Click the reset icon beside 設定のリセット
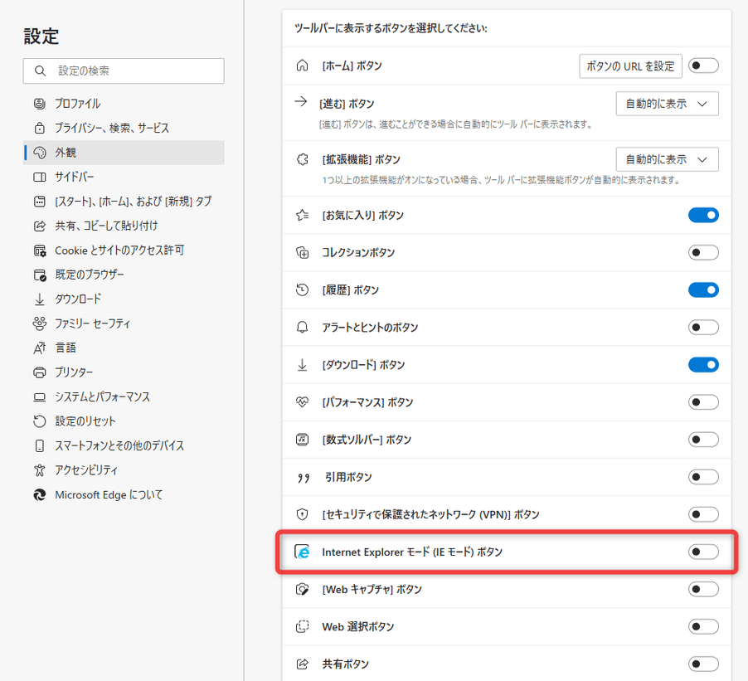748x681 pixels. click(x=40, y=421)
